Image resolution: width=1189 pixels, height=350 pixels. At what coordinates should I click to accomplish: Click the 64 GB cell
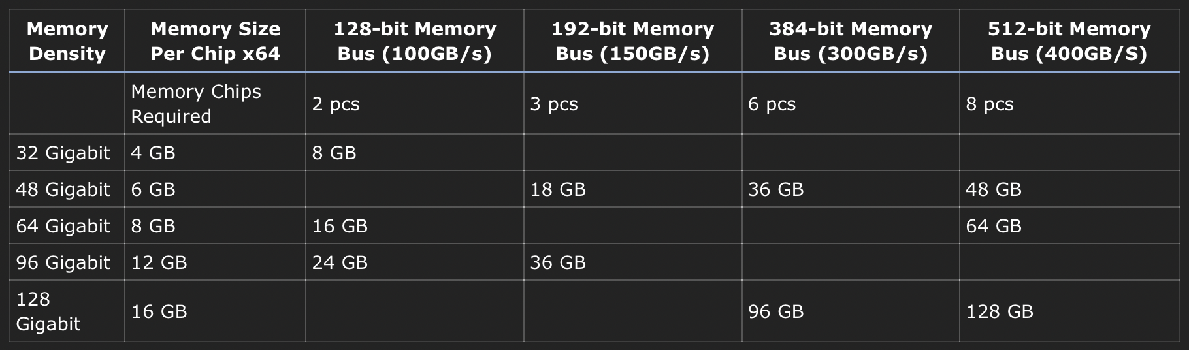pos(994,226)
